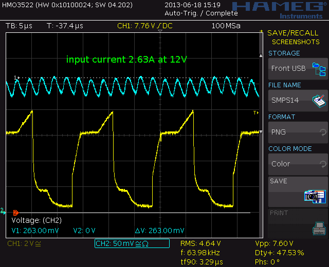
Task: Click the Auto-Trig. / Complete status text
Action: 201,13
